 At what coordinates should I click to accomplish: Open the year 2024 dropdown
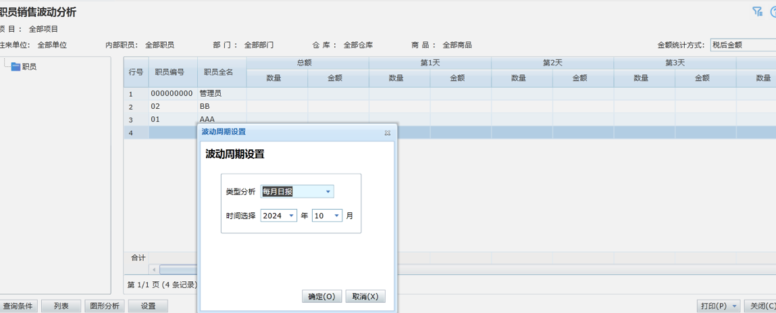click(x=291, y=216)
